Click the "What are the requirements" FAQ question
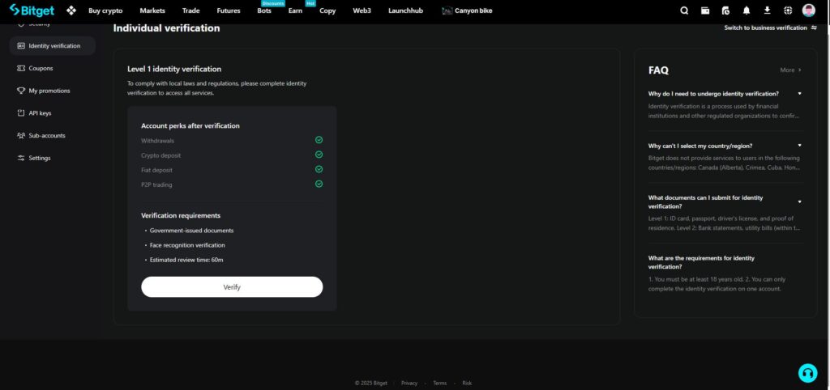This screenshot has width=830, height=390. (701, 262)
